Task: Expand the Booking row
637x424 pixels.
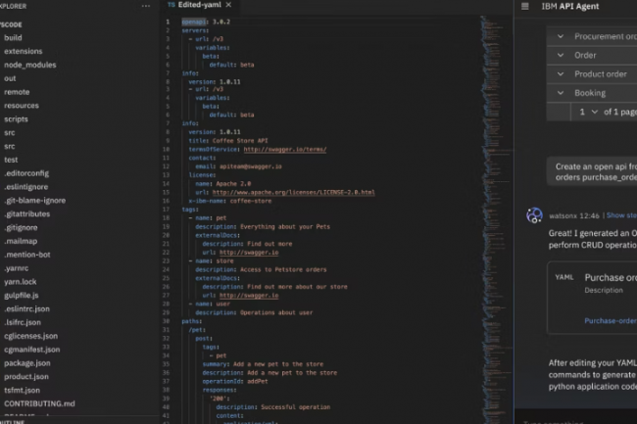Action: (561, 93)
